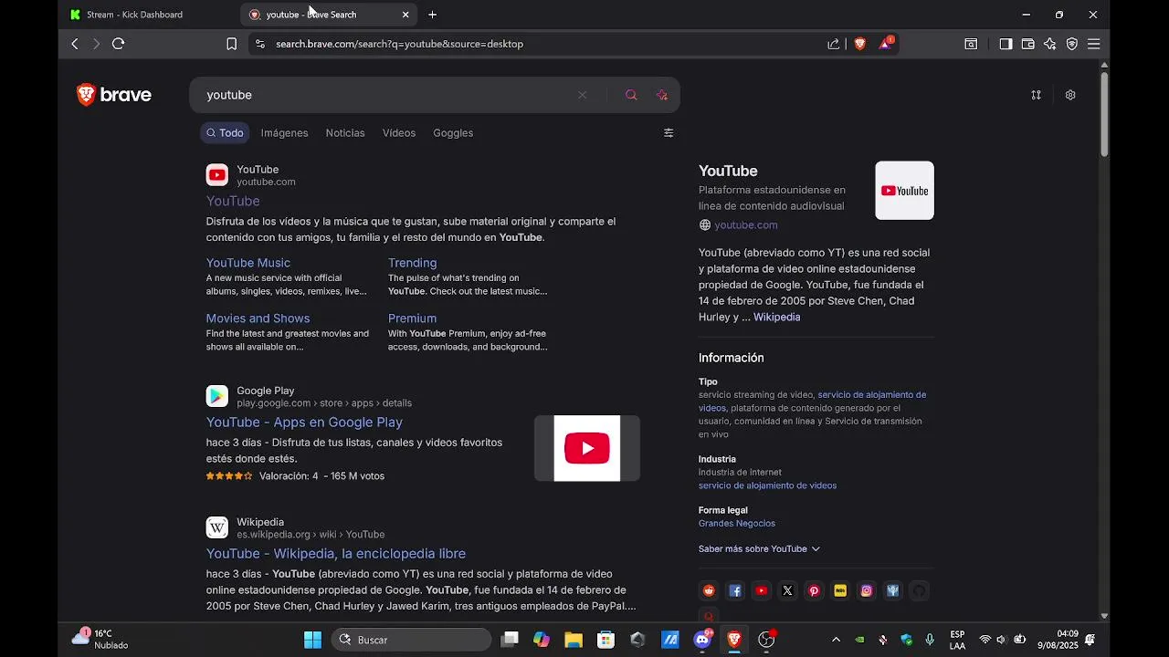Clear the search box with the X
Image resolution: width=1169 pixels, height=657 pixels.
[x=582, y=95]
